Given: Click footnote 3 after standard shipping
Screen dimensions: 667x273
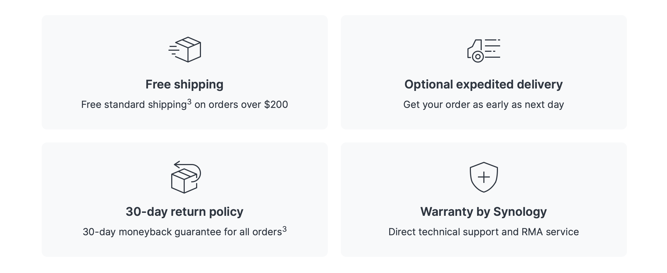Looking at the screenshot, I should click(x=189, y=102).
